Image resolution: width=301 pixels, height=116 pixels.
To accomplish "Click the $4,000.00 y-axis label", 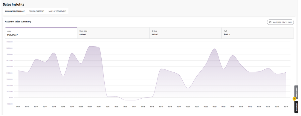I will click(10, 73).
